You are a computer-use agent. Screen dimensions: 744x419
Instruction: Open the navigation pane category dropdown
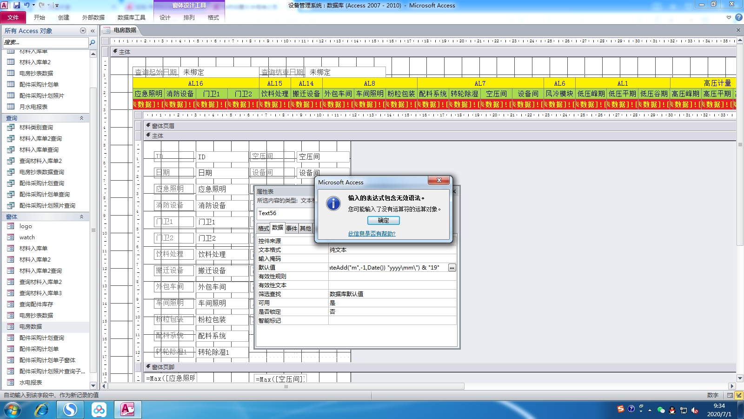[x=83, y=31]
